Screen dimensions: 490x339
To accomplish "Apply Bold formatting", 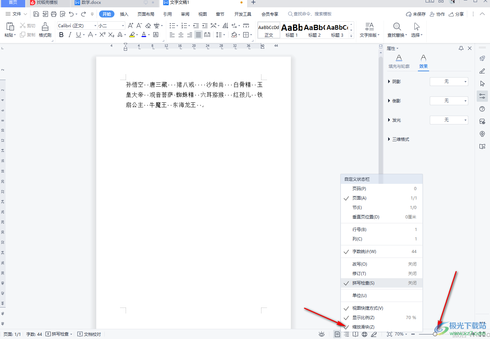I will (61, 35).
